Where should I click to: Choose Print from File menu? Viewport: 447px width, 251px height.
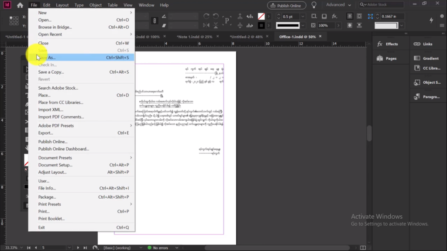click(82, 211)
